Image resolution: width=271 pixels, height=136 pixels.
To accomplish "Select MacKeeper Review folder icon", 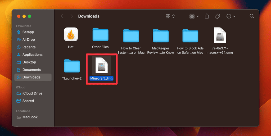I will tap(161, 36).
